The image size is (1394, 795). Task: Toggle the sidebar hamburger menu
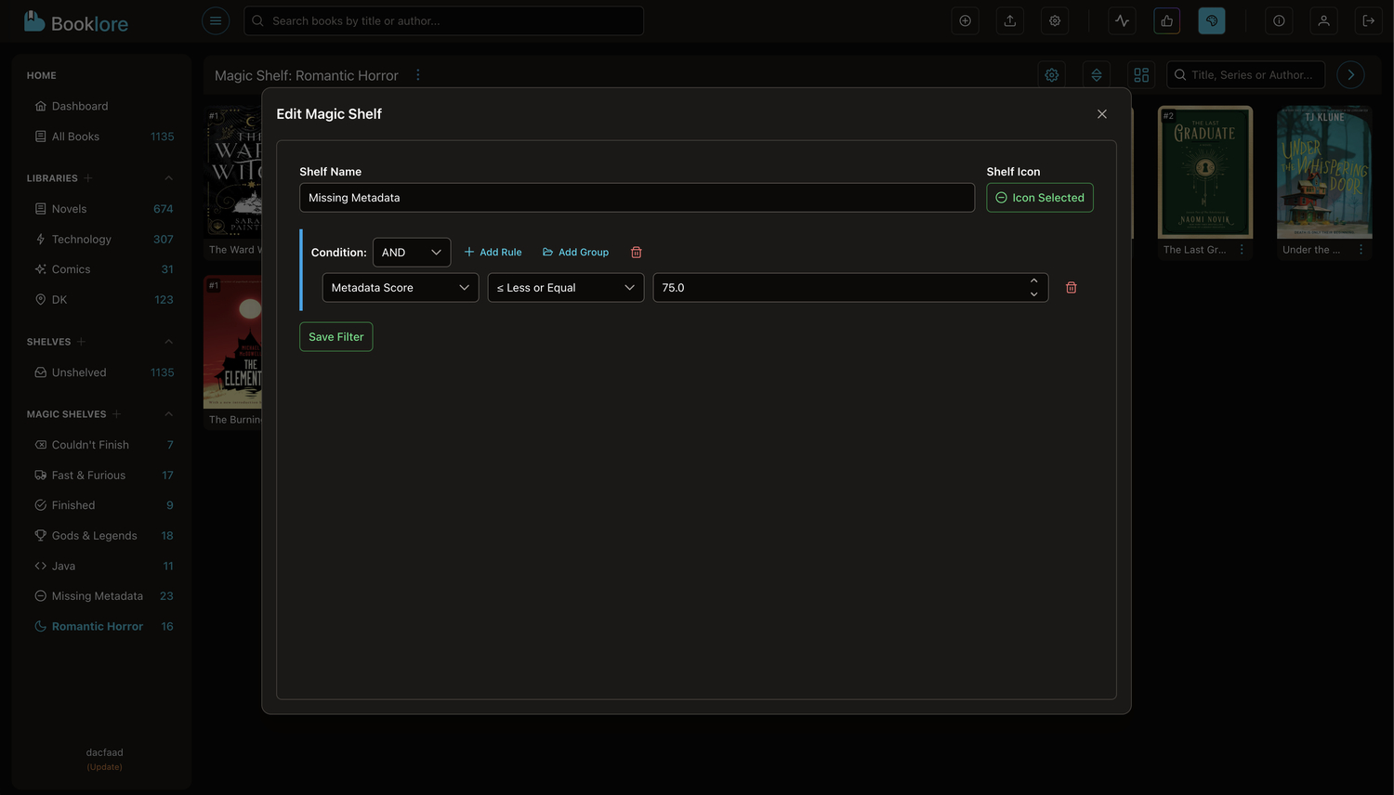tap(216, 20)
